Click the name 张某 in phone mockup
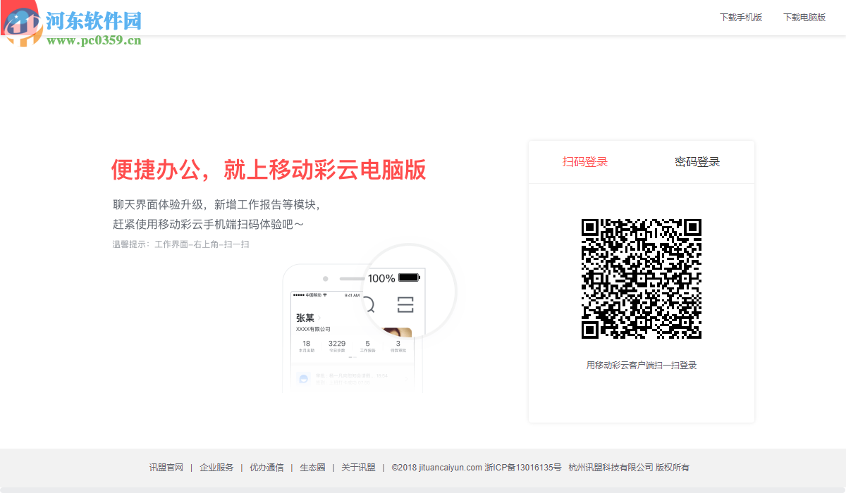The height and width of the screenshot is (493, 846). (x=305, y=318)
